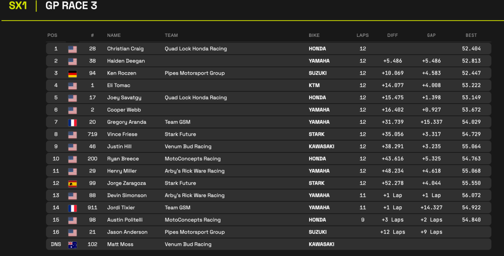The image size is (504, 256).
Task: Click the French flag next to Jordi Tixier
Action: (73, 208)
